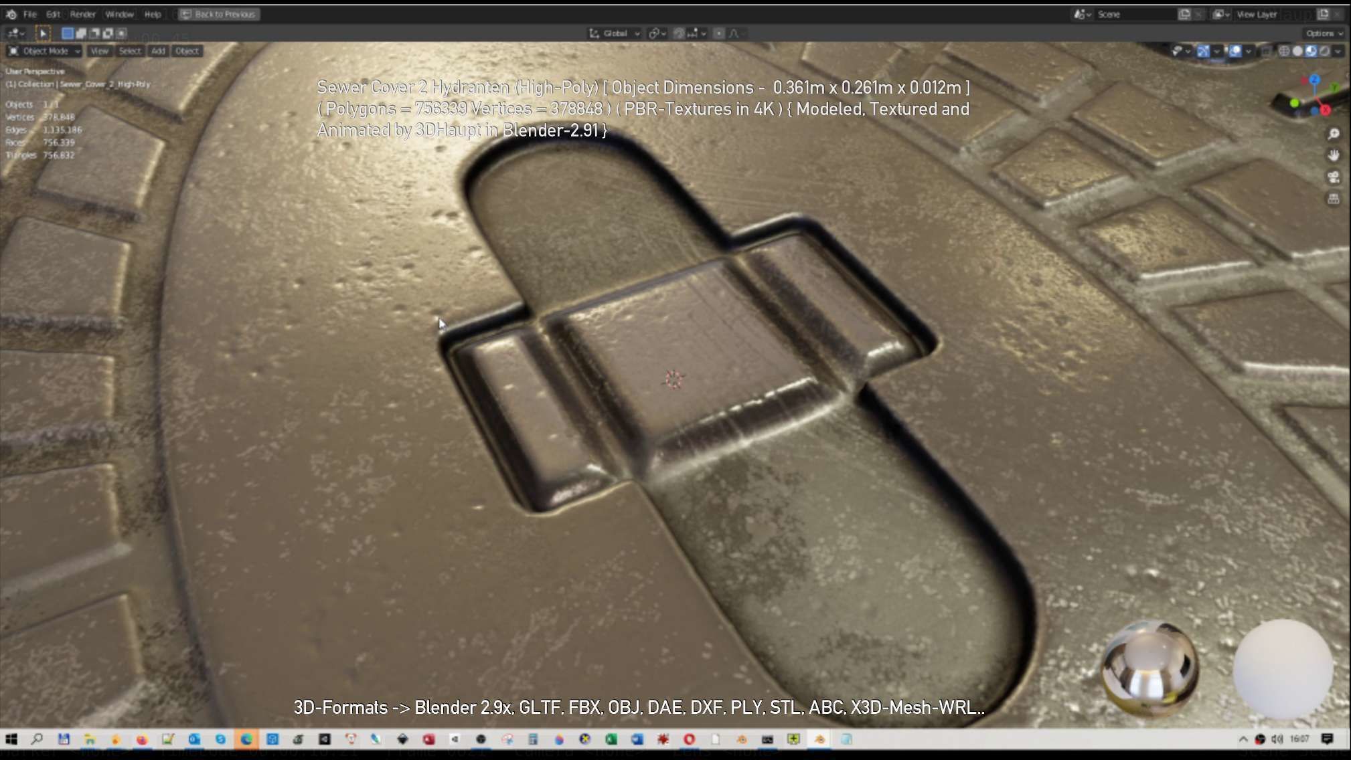The width and height of the screenshot is (1351, 760).
Task: Create a new scene with the icon
Action: tap(1184, 14)
